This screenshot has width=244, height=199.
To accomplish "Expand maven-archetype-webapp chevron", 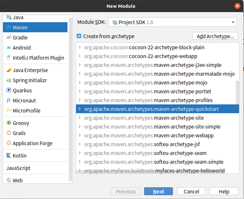I will point(80,135).
